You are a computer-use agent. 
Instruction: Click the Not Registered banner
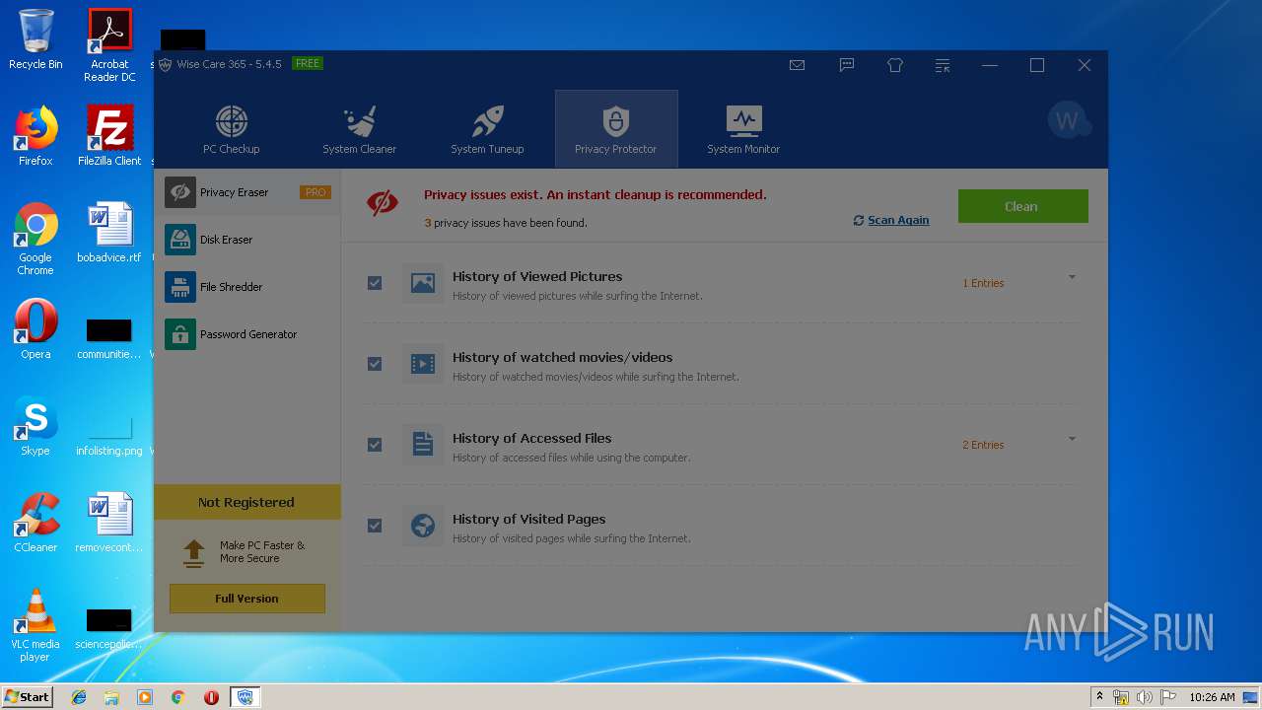(246, 502)
